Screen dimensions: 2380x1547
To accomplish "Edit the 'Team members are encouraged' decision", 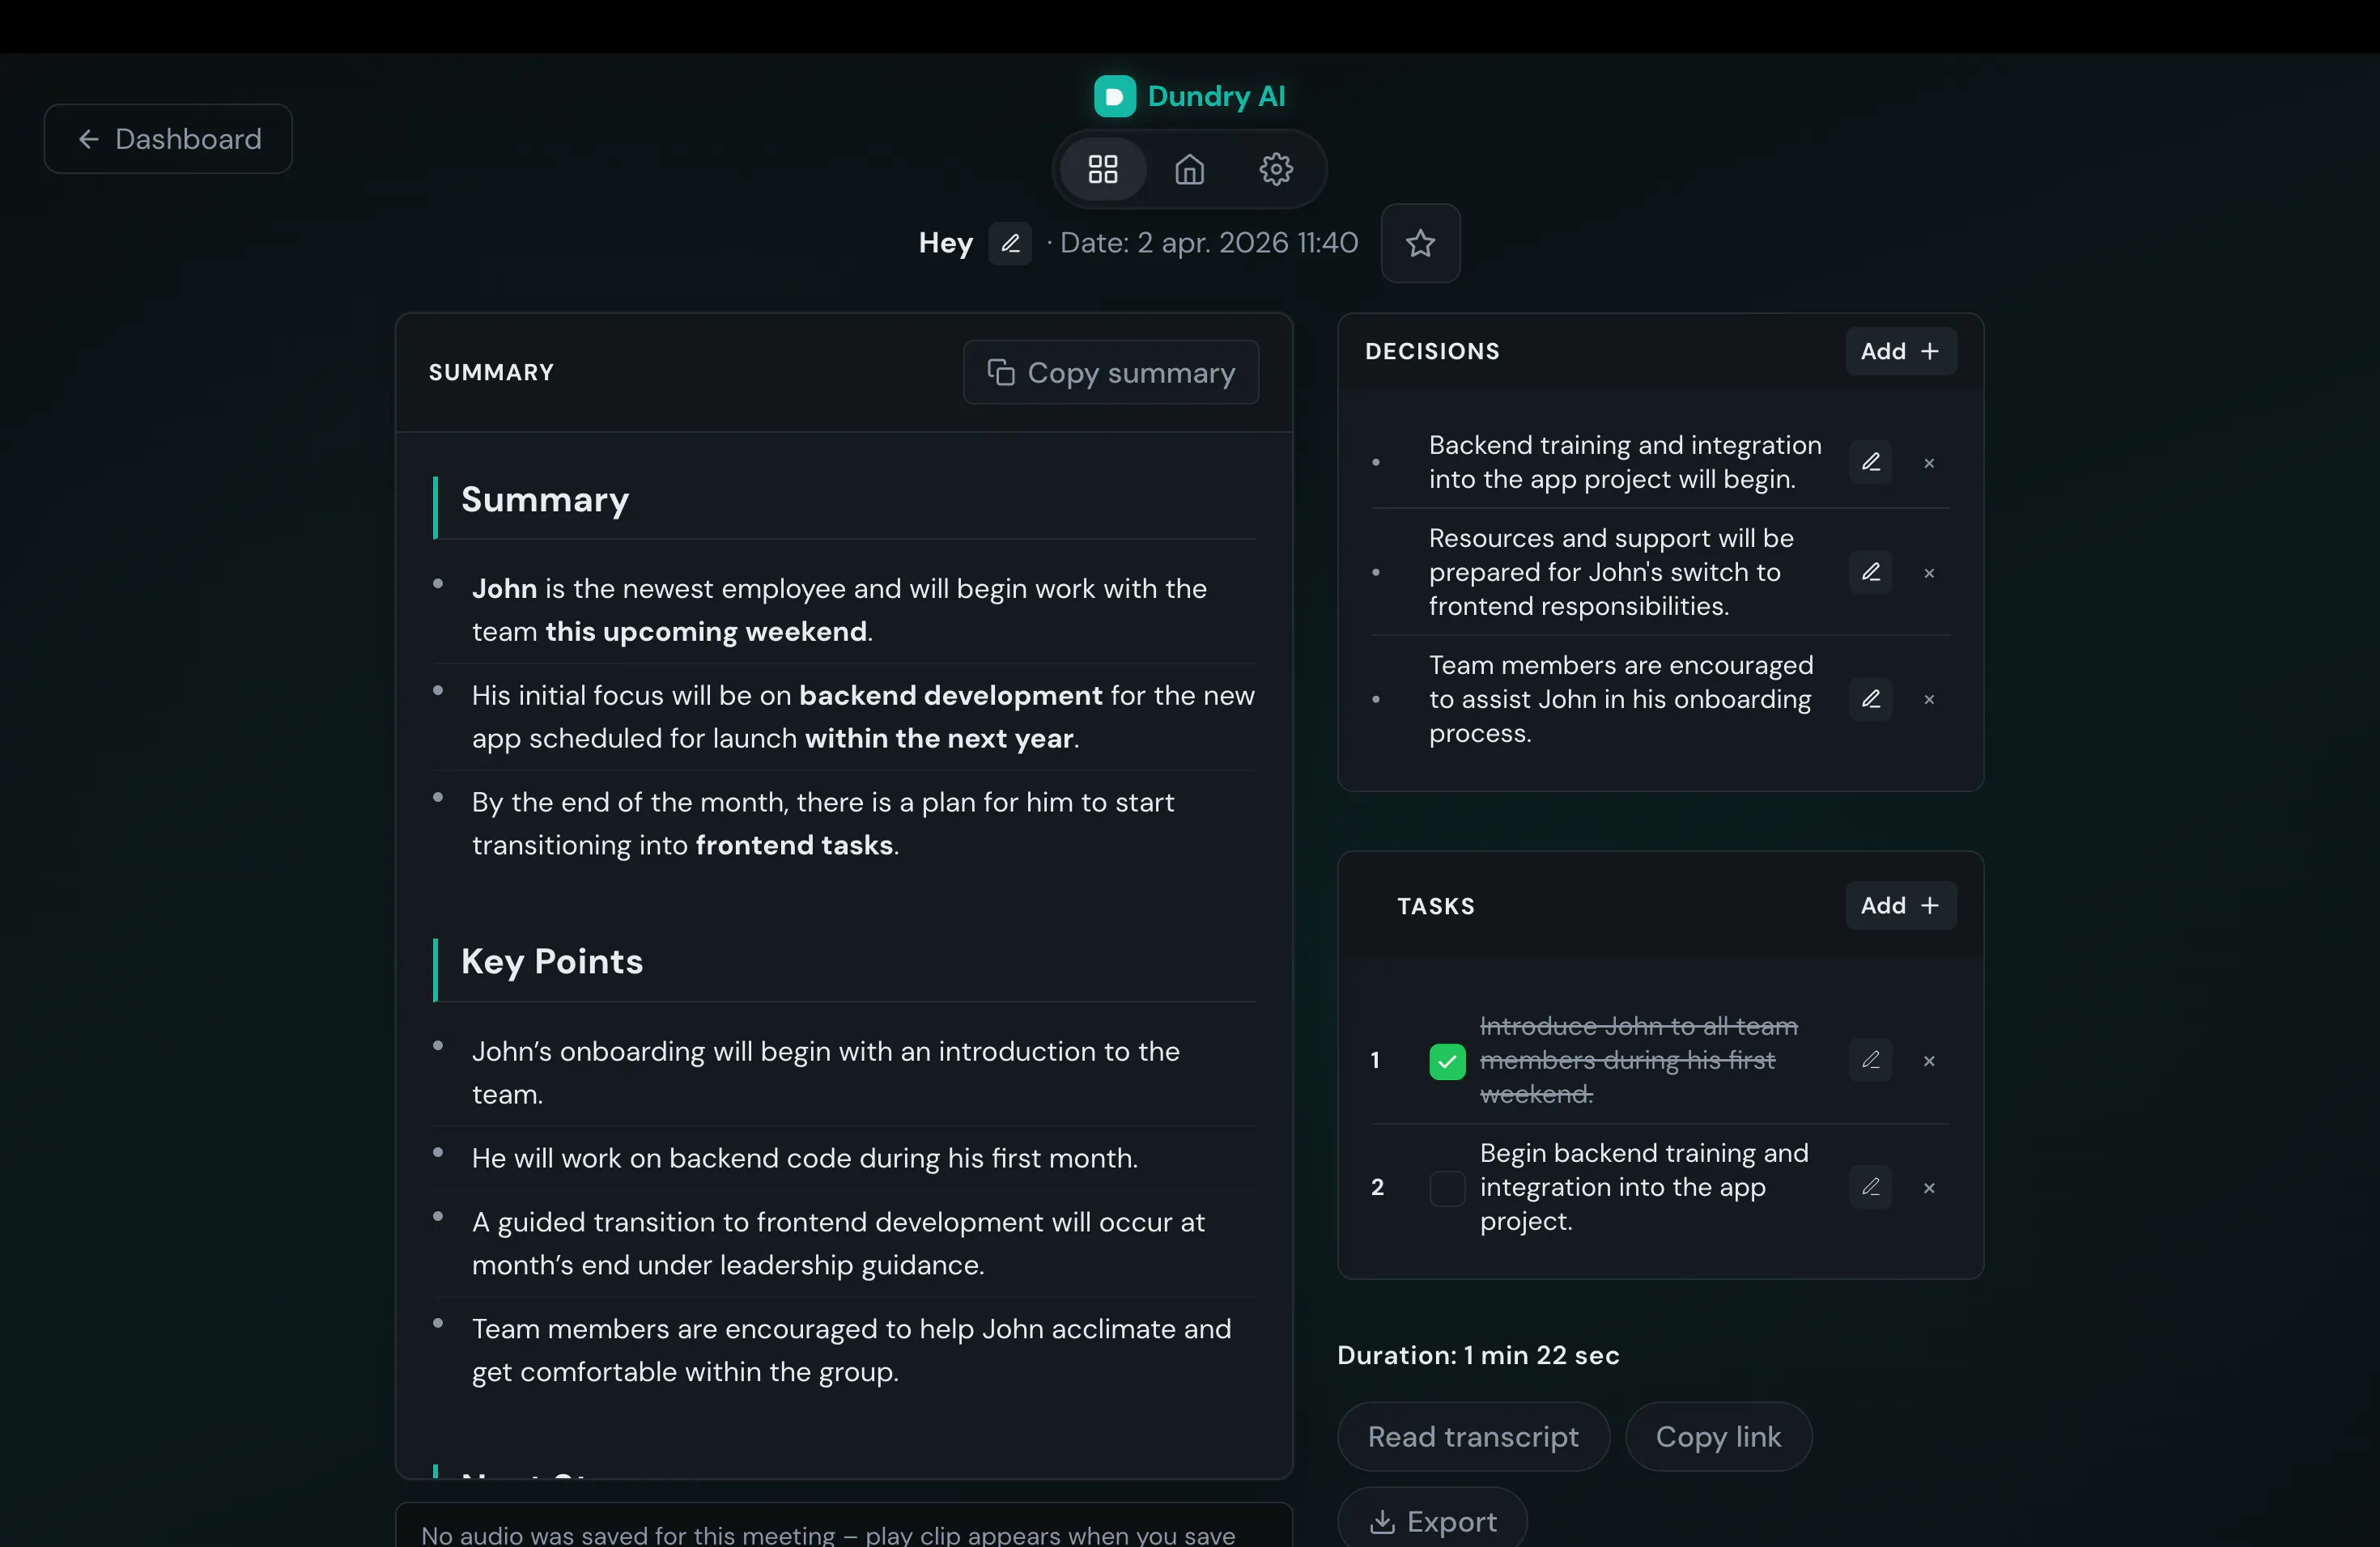I will (x=1870, y=698).
